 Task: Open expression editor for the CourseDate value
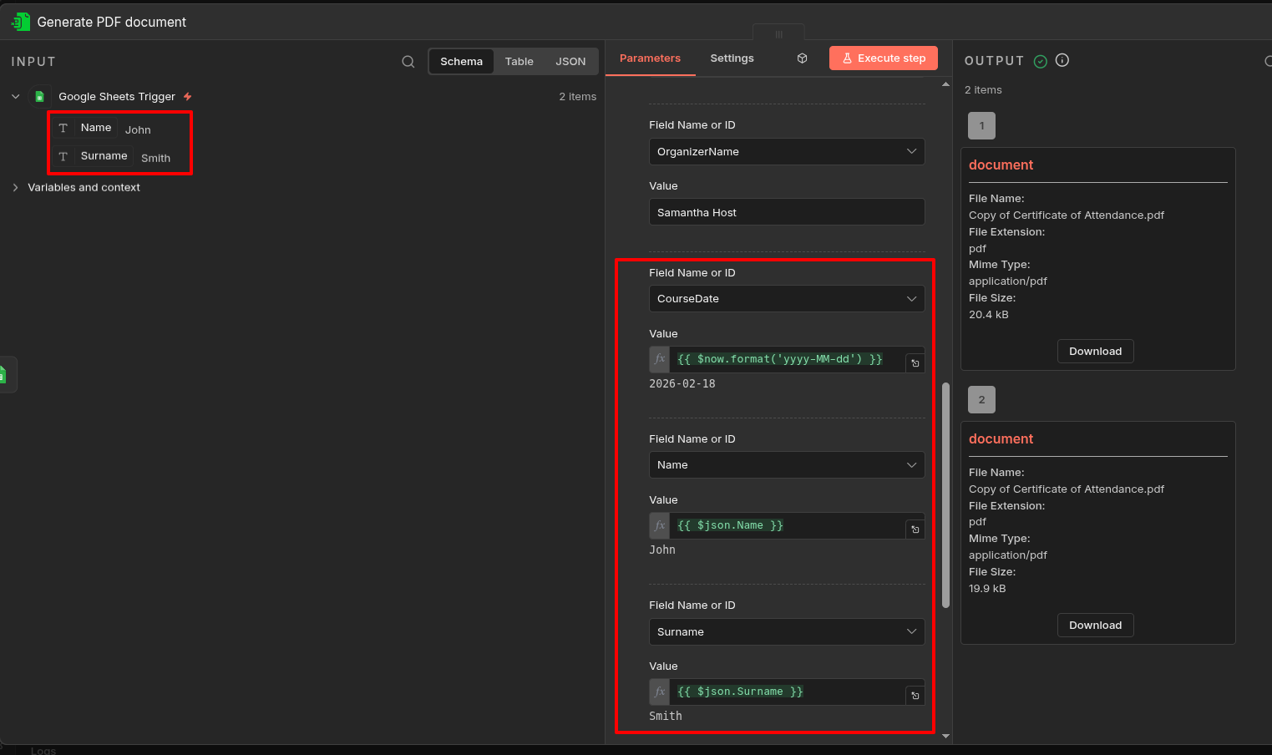point(915,362)
